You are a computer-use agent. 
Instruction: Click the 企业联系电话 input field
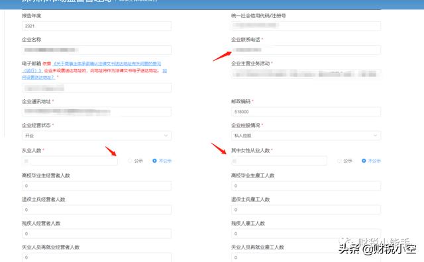tap(306, 50)
